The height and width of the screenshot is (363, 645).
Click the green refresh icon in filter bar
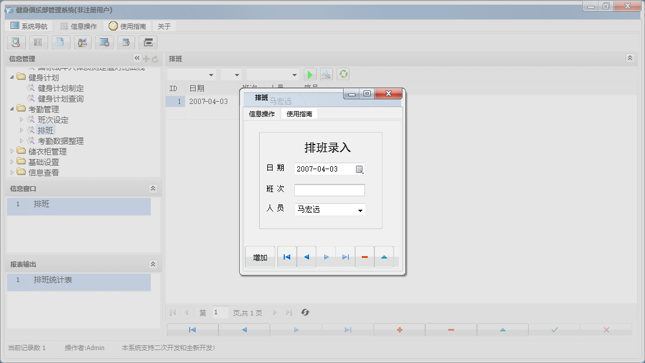point(343,75)
